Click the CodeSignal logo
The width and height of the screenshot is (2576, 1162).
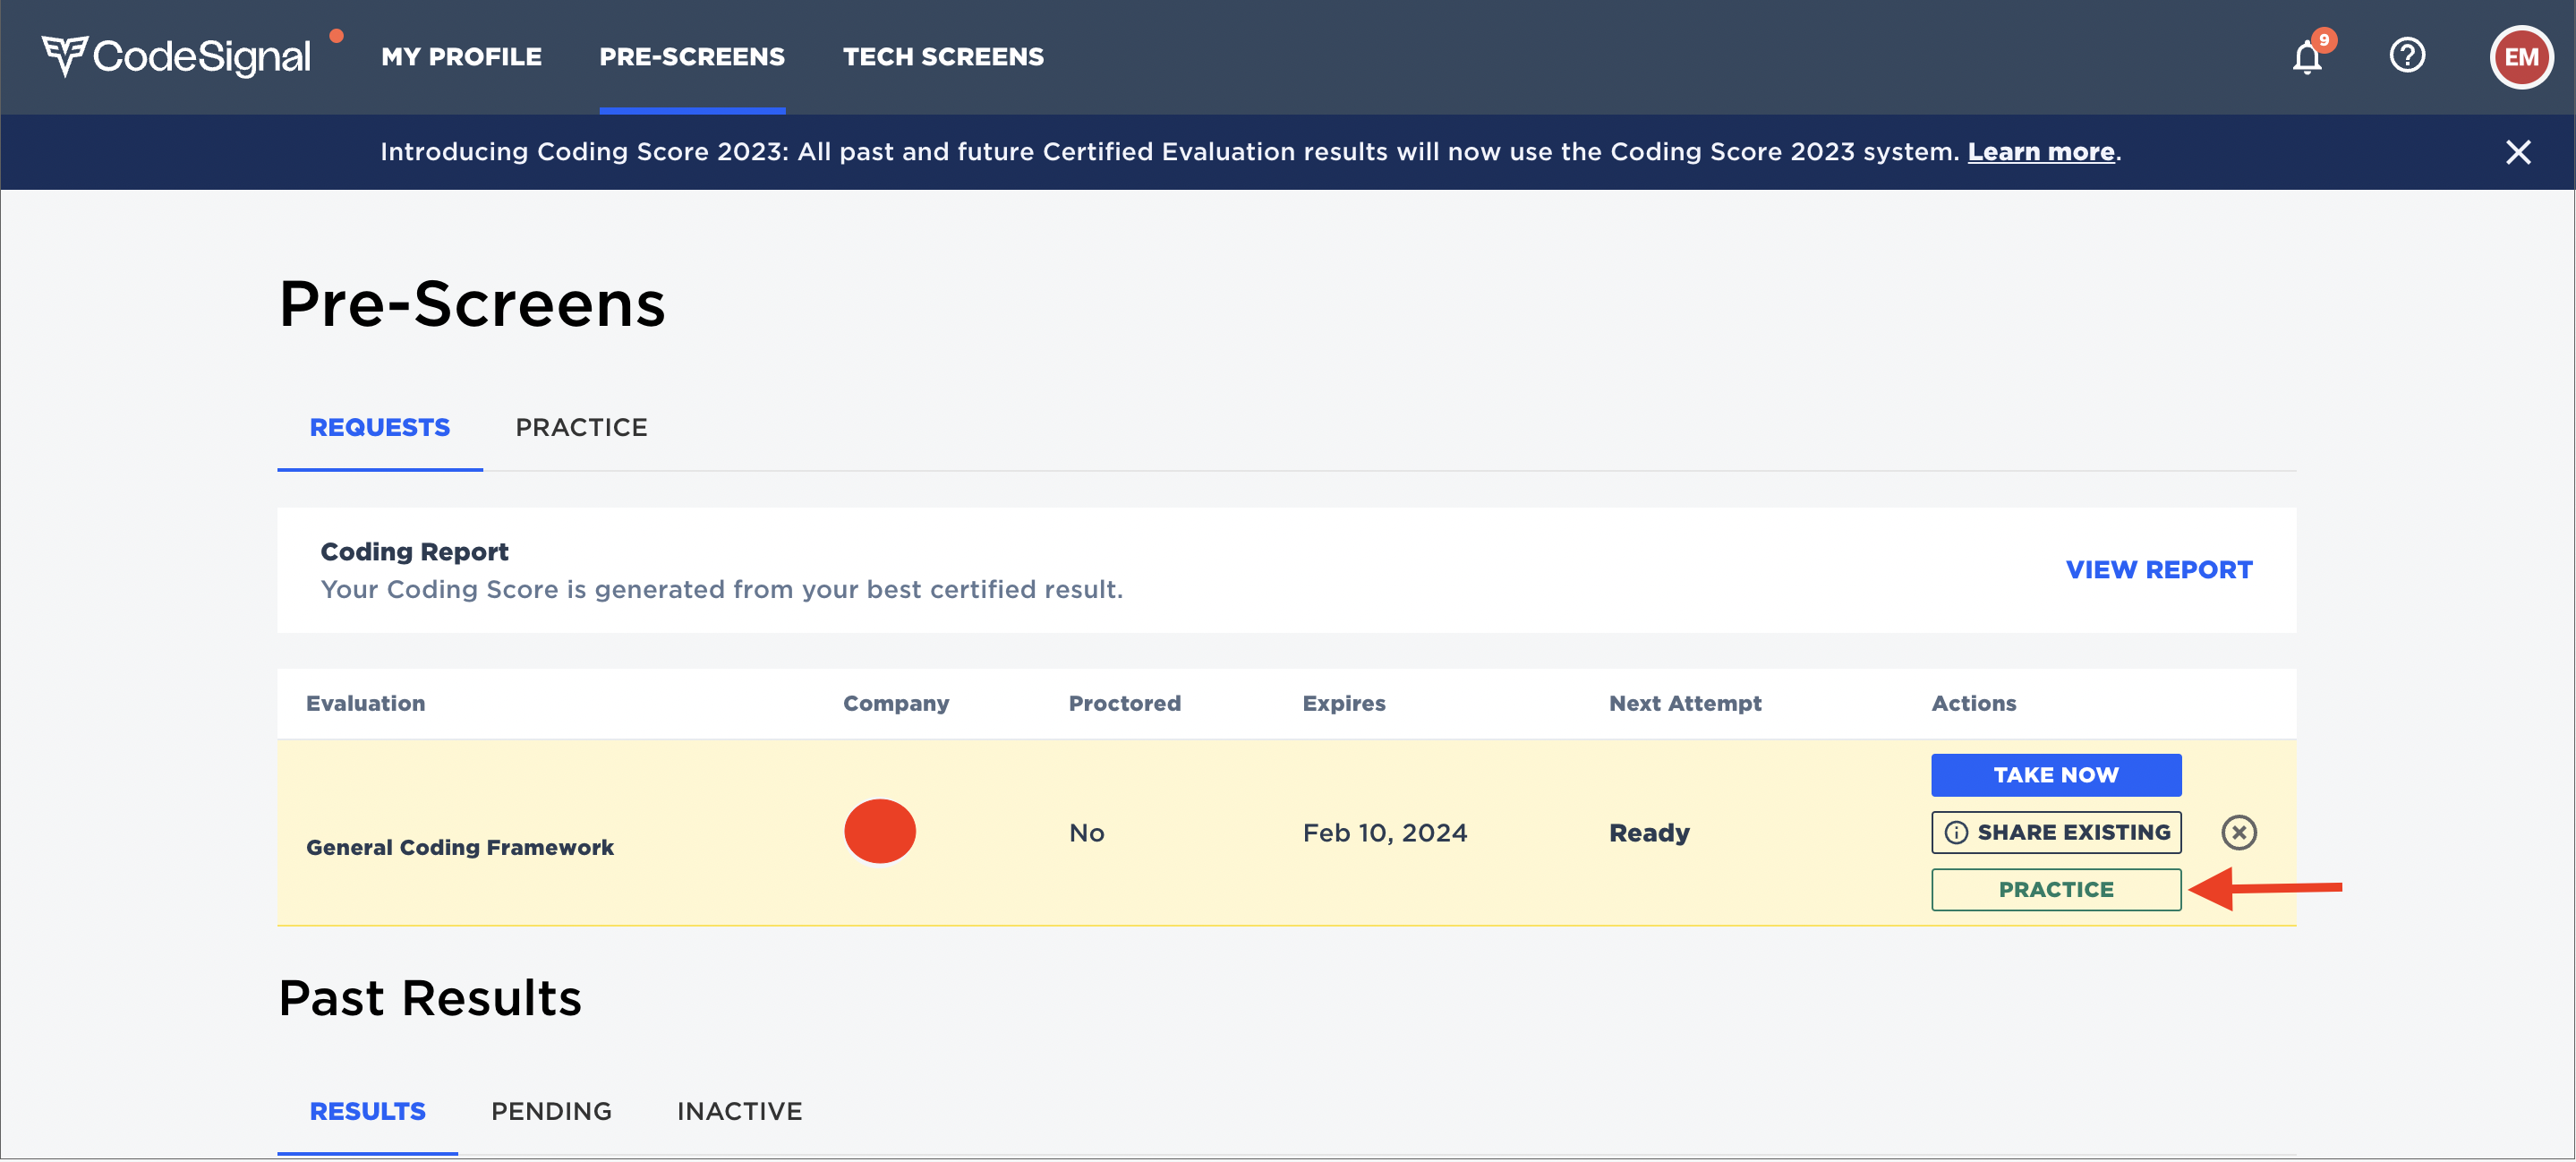pyautogui.click(x=176, y=56)
